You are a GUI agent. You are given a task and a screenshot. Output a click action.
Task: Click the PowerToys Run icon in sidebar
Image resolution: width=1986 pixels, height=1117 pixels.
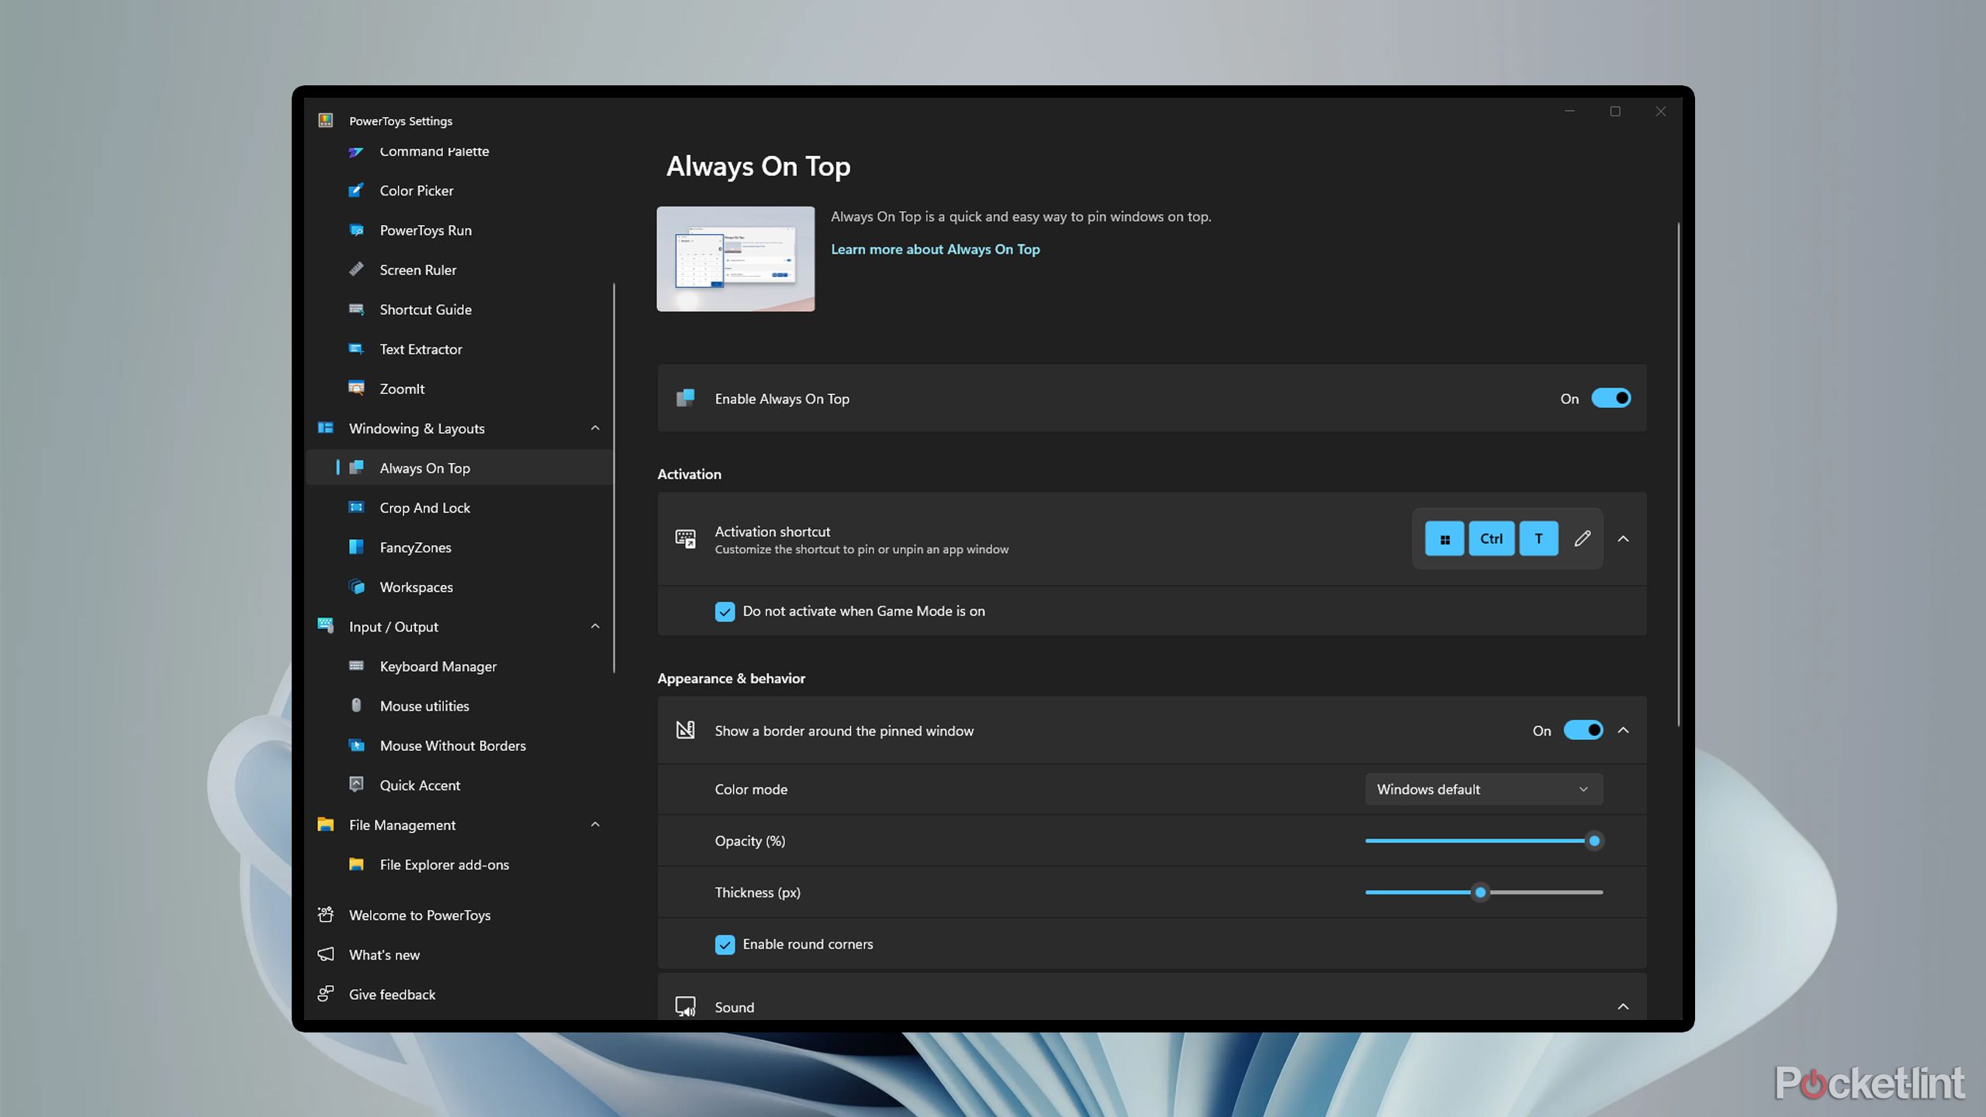[356, 230]
